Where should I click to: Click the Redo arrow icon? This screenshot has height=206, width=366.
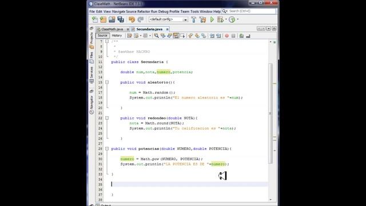tap(140, 19)
